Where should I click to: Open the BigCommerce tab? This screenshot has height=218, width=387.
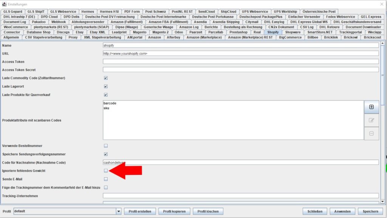(x=290, y=37)
